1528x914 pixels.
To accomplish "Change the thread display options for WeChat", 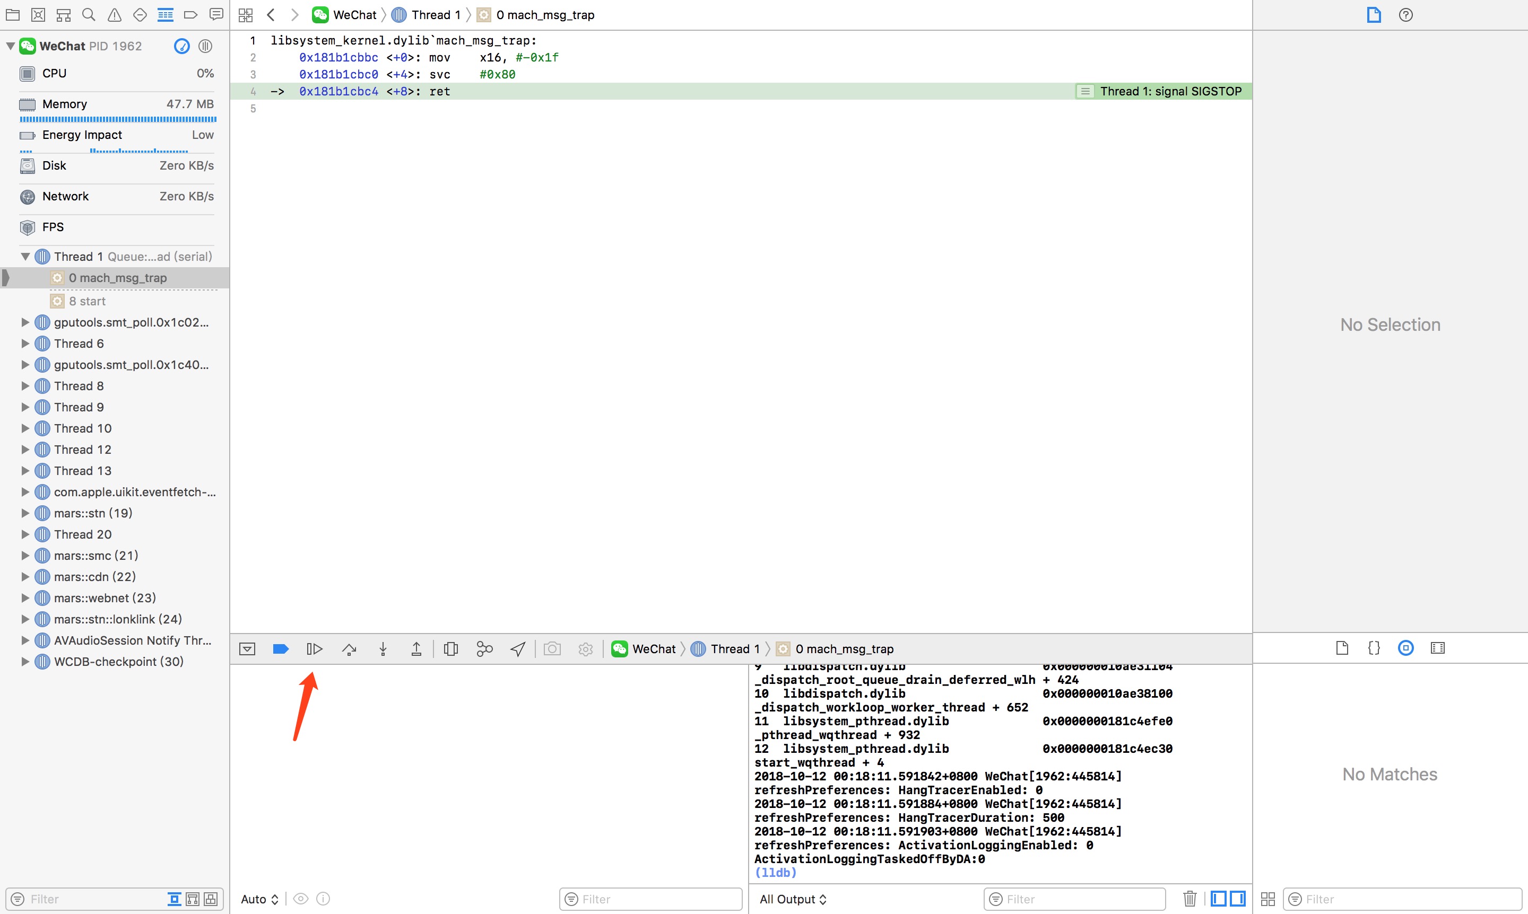I will [205, 46].
